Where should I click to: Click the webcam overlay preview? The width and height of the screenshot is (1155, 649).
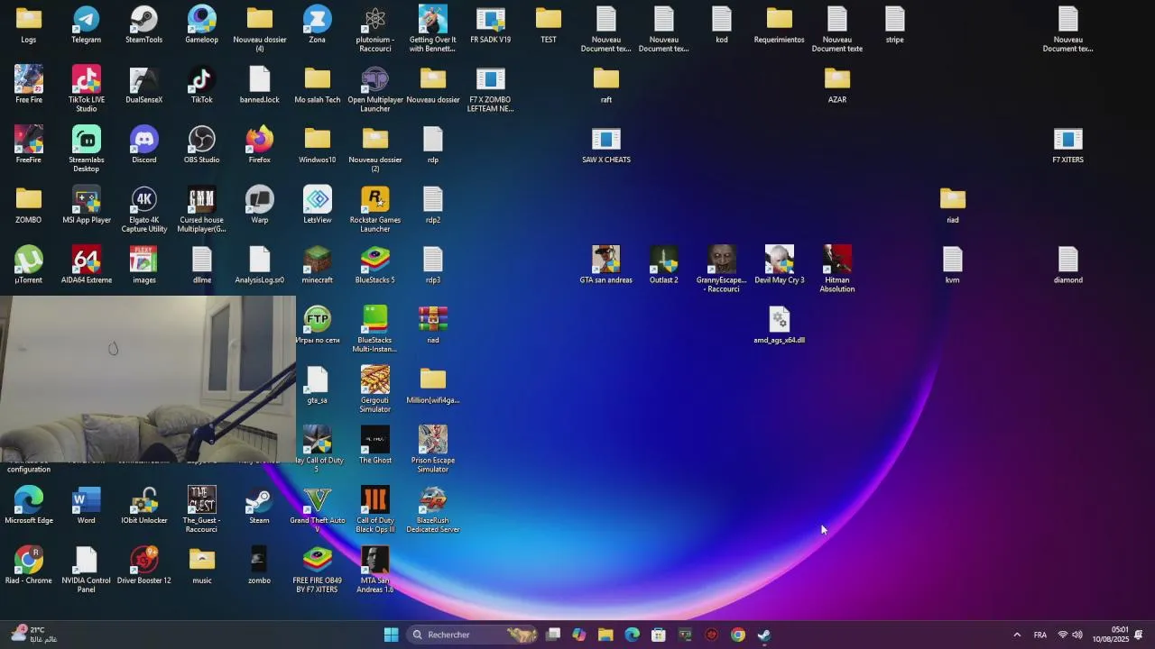coord(148,379)
